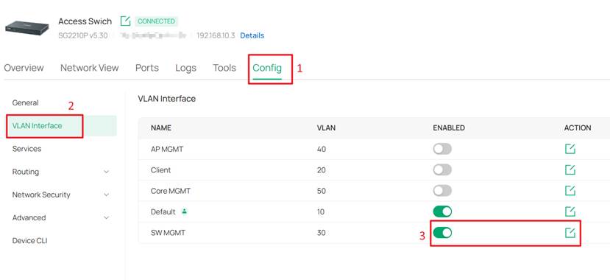The height and width of the screenshot is (280, 610).
Task: Click the VLAN Interface page heading
Action: [x=166, y=99]
